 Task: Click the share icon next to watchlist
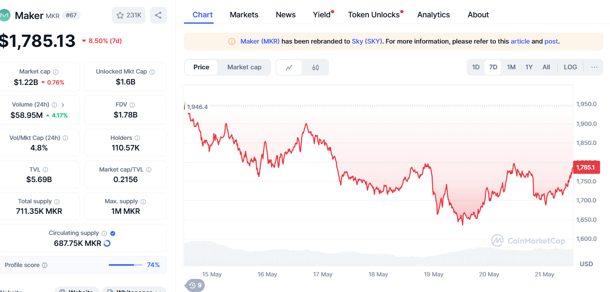point(158,15)
